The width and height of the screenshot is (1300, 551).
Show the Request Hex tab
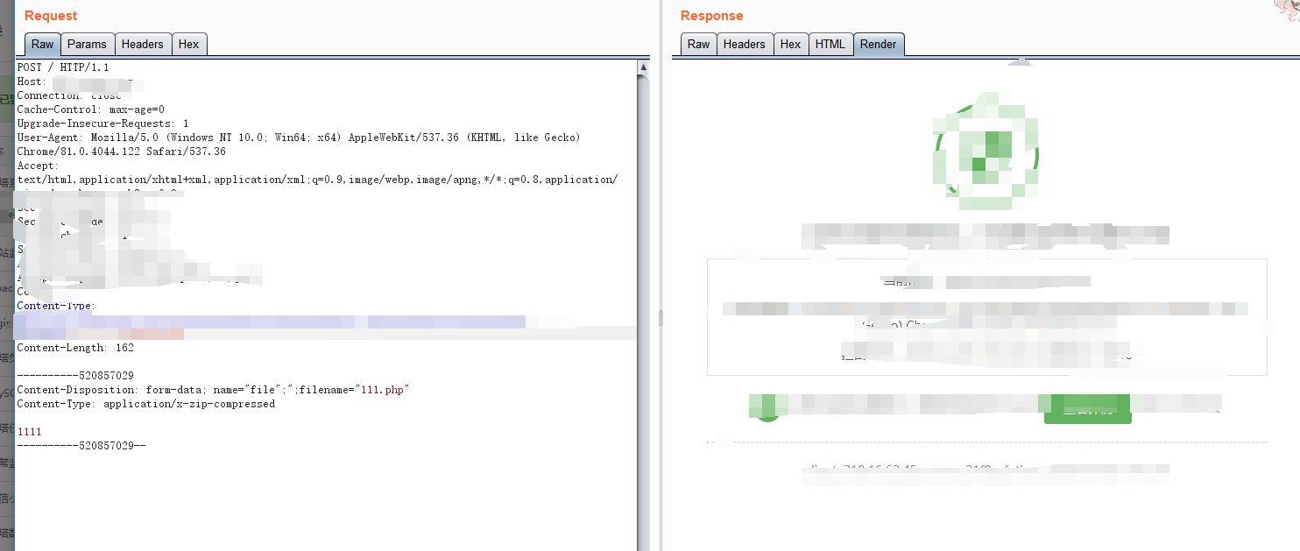[x=188, y=45]
